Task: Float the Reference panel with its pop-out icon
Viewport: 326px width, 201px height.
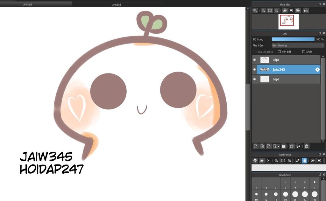Action: [320, 154]
